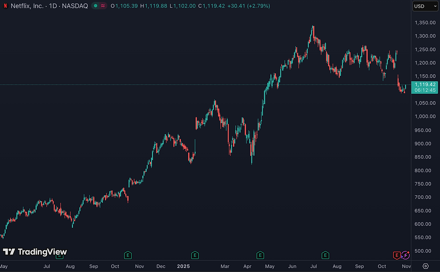This screenshot has width=440, height=272.
Task: Click the 900.00 price axis label
Action: (x=423, y=144)
